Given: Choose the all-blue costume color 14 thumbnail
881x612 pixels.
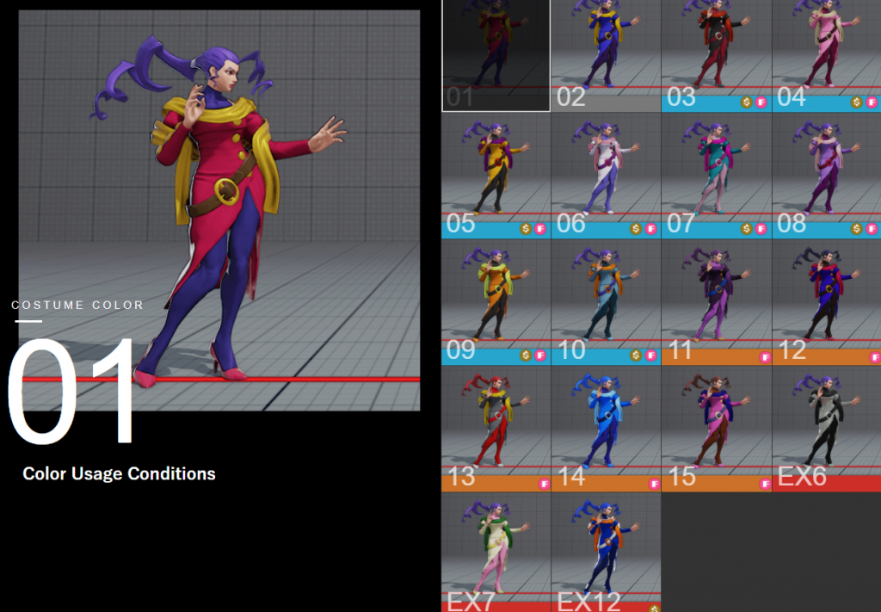Looking at the screenshot, I should click(607, 429).
